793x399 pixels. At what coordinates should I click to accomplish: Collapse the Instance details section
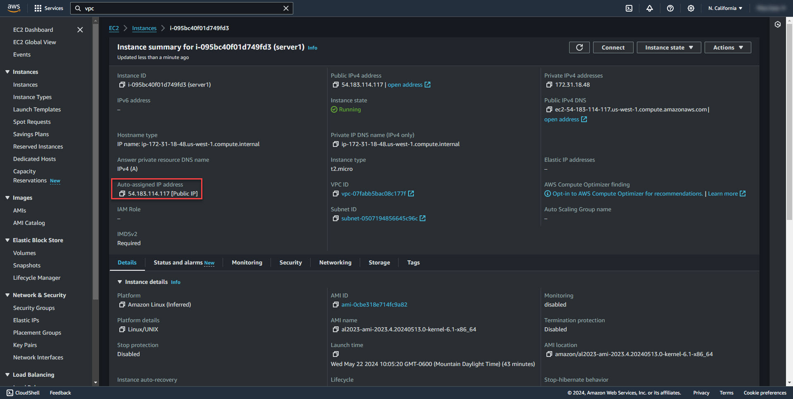pos(120,282)
